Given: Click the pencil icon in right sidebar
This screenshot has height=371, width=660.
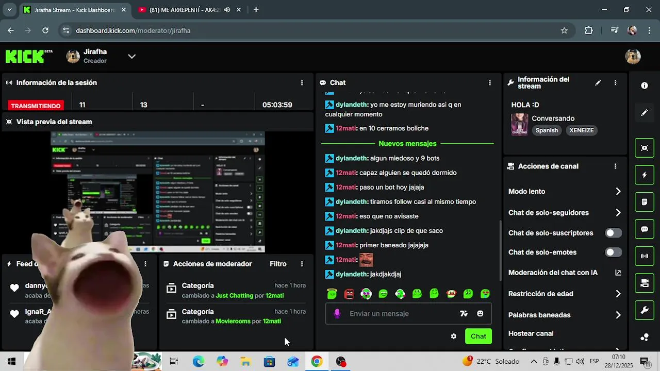Looking at the screenshot, I should (x=645, y=112).
